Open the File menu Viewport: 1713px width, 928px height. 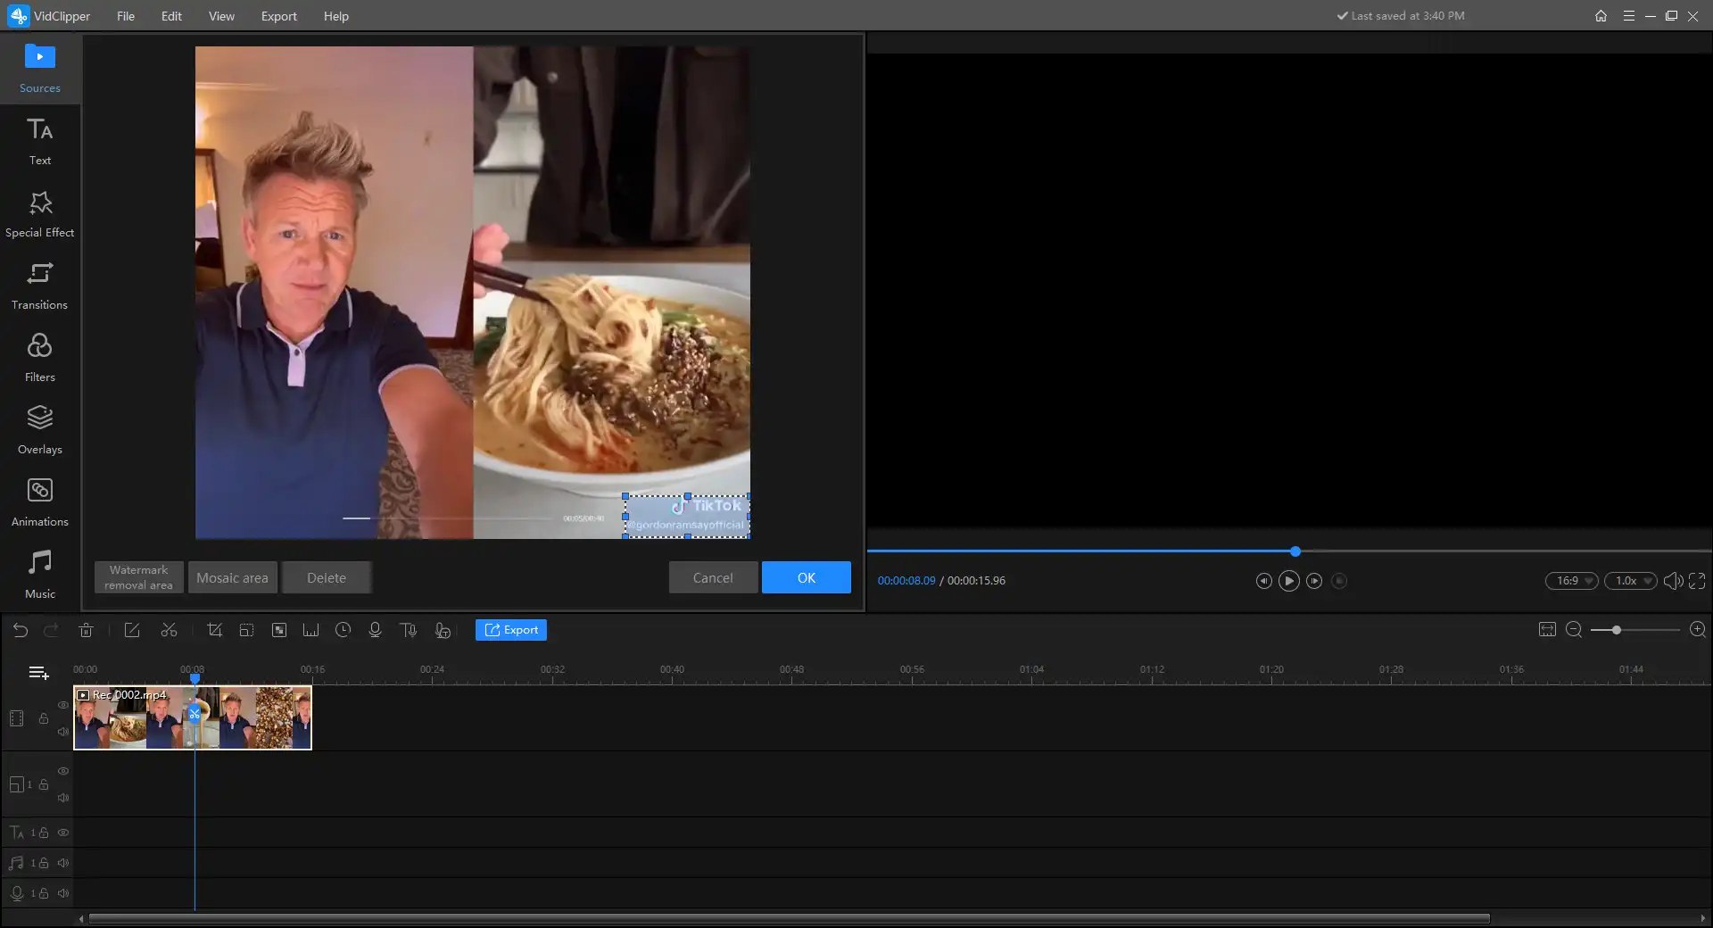click(x=126, y=16)
